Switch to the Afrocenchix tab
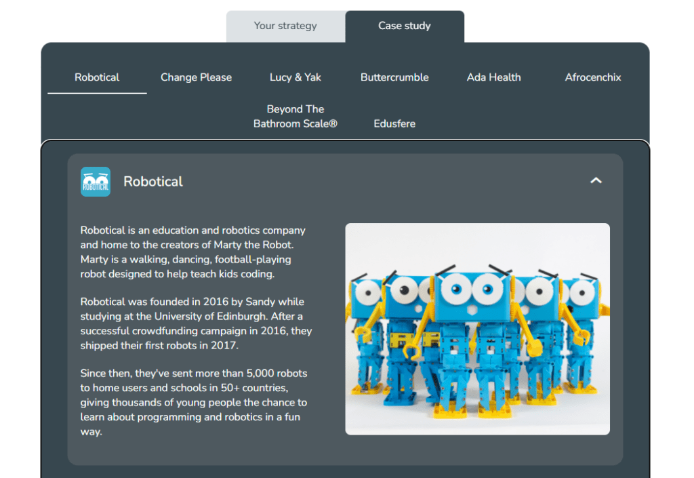The image size is (694, 478). click(x=592, y=77)
